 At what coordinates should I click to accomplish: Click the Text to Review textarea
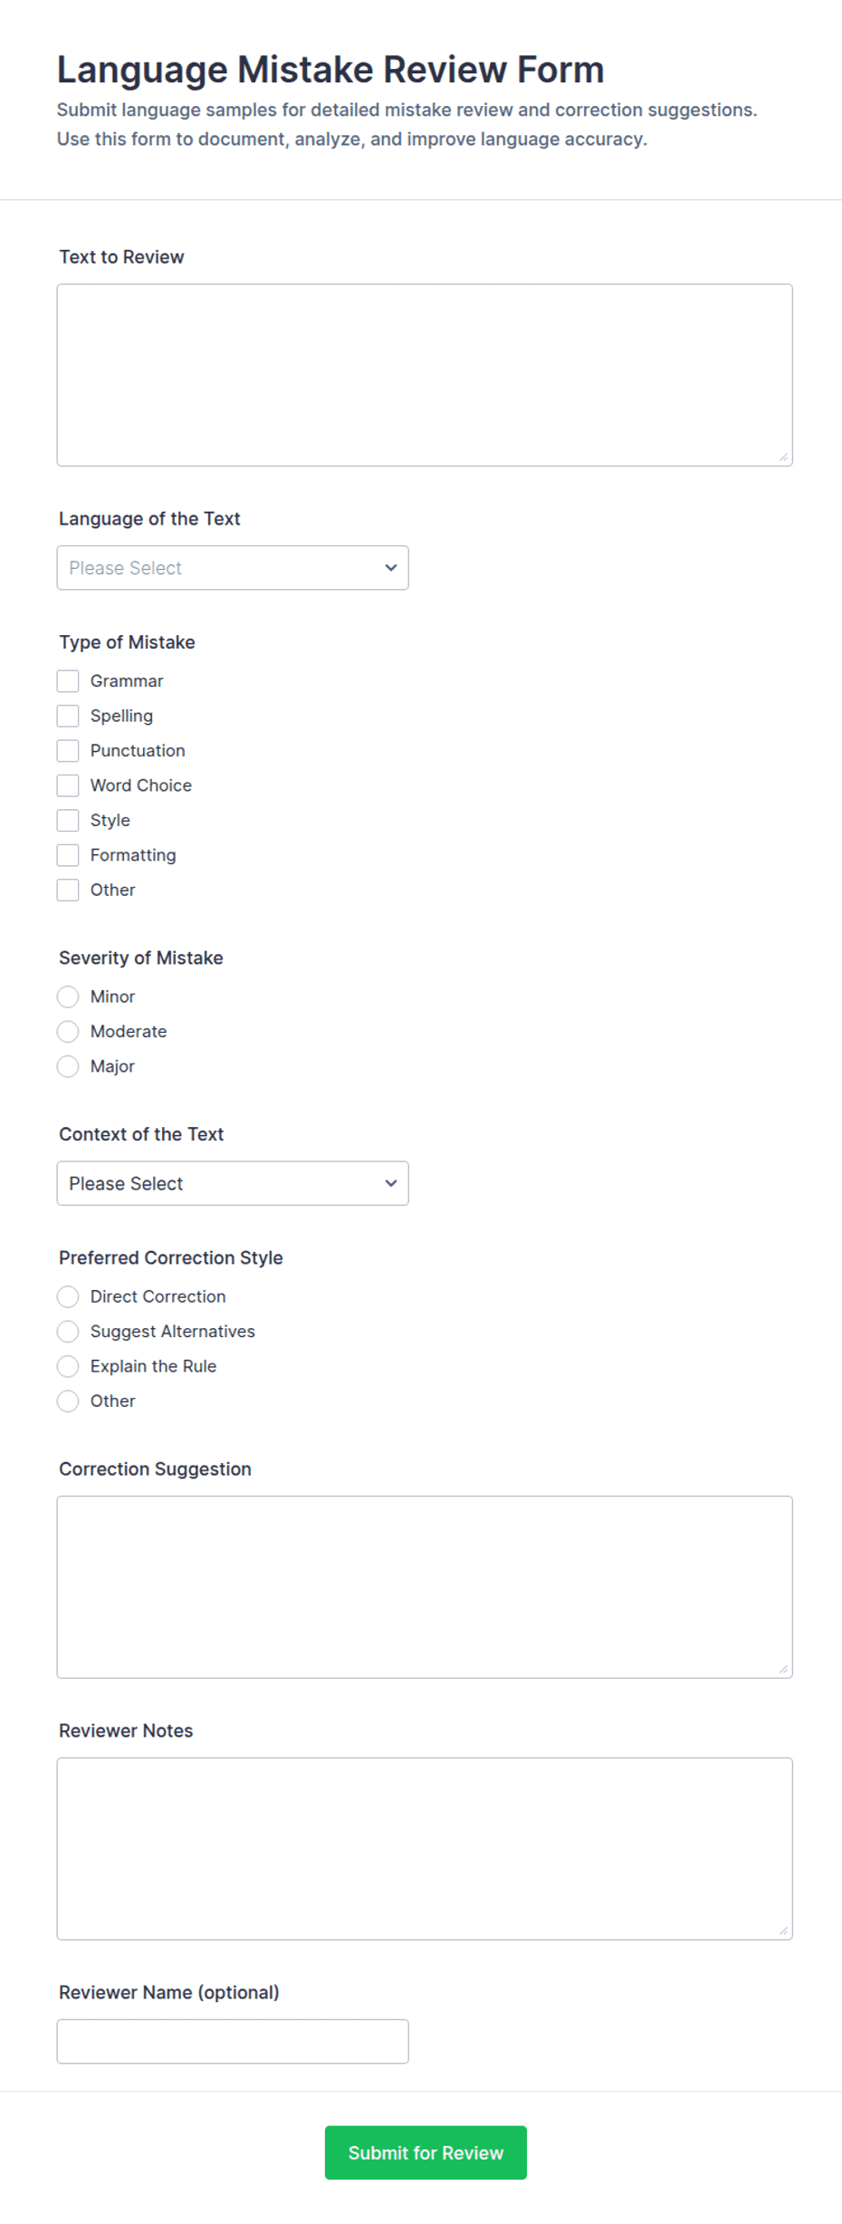[425, 375]
